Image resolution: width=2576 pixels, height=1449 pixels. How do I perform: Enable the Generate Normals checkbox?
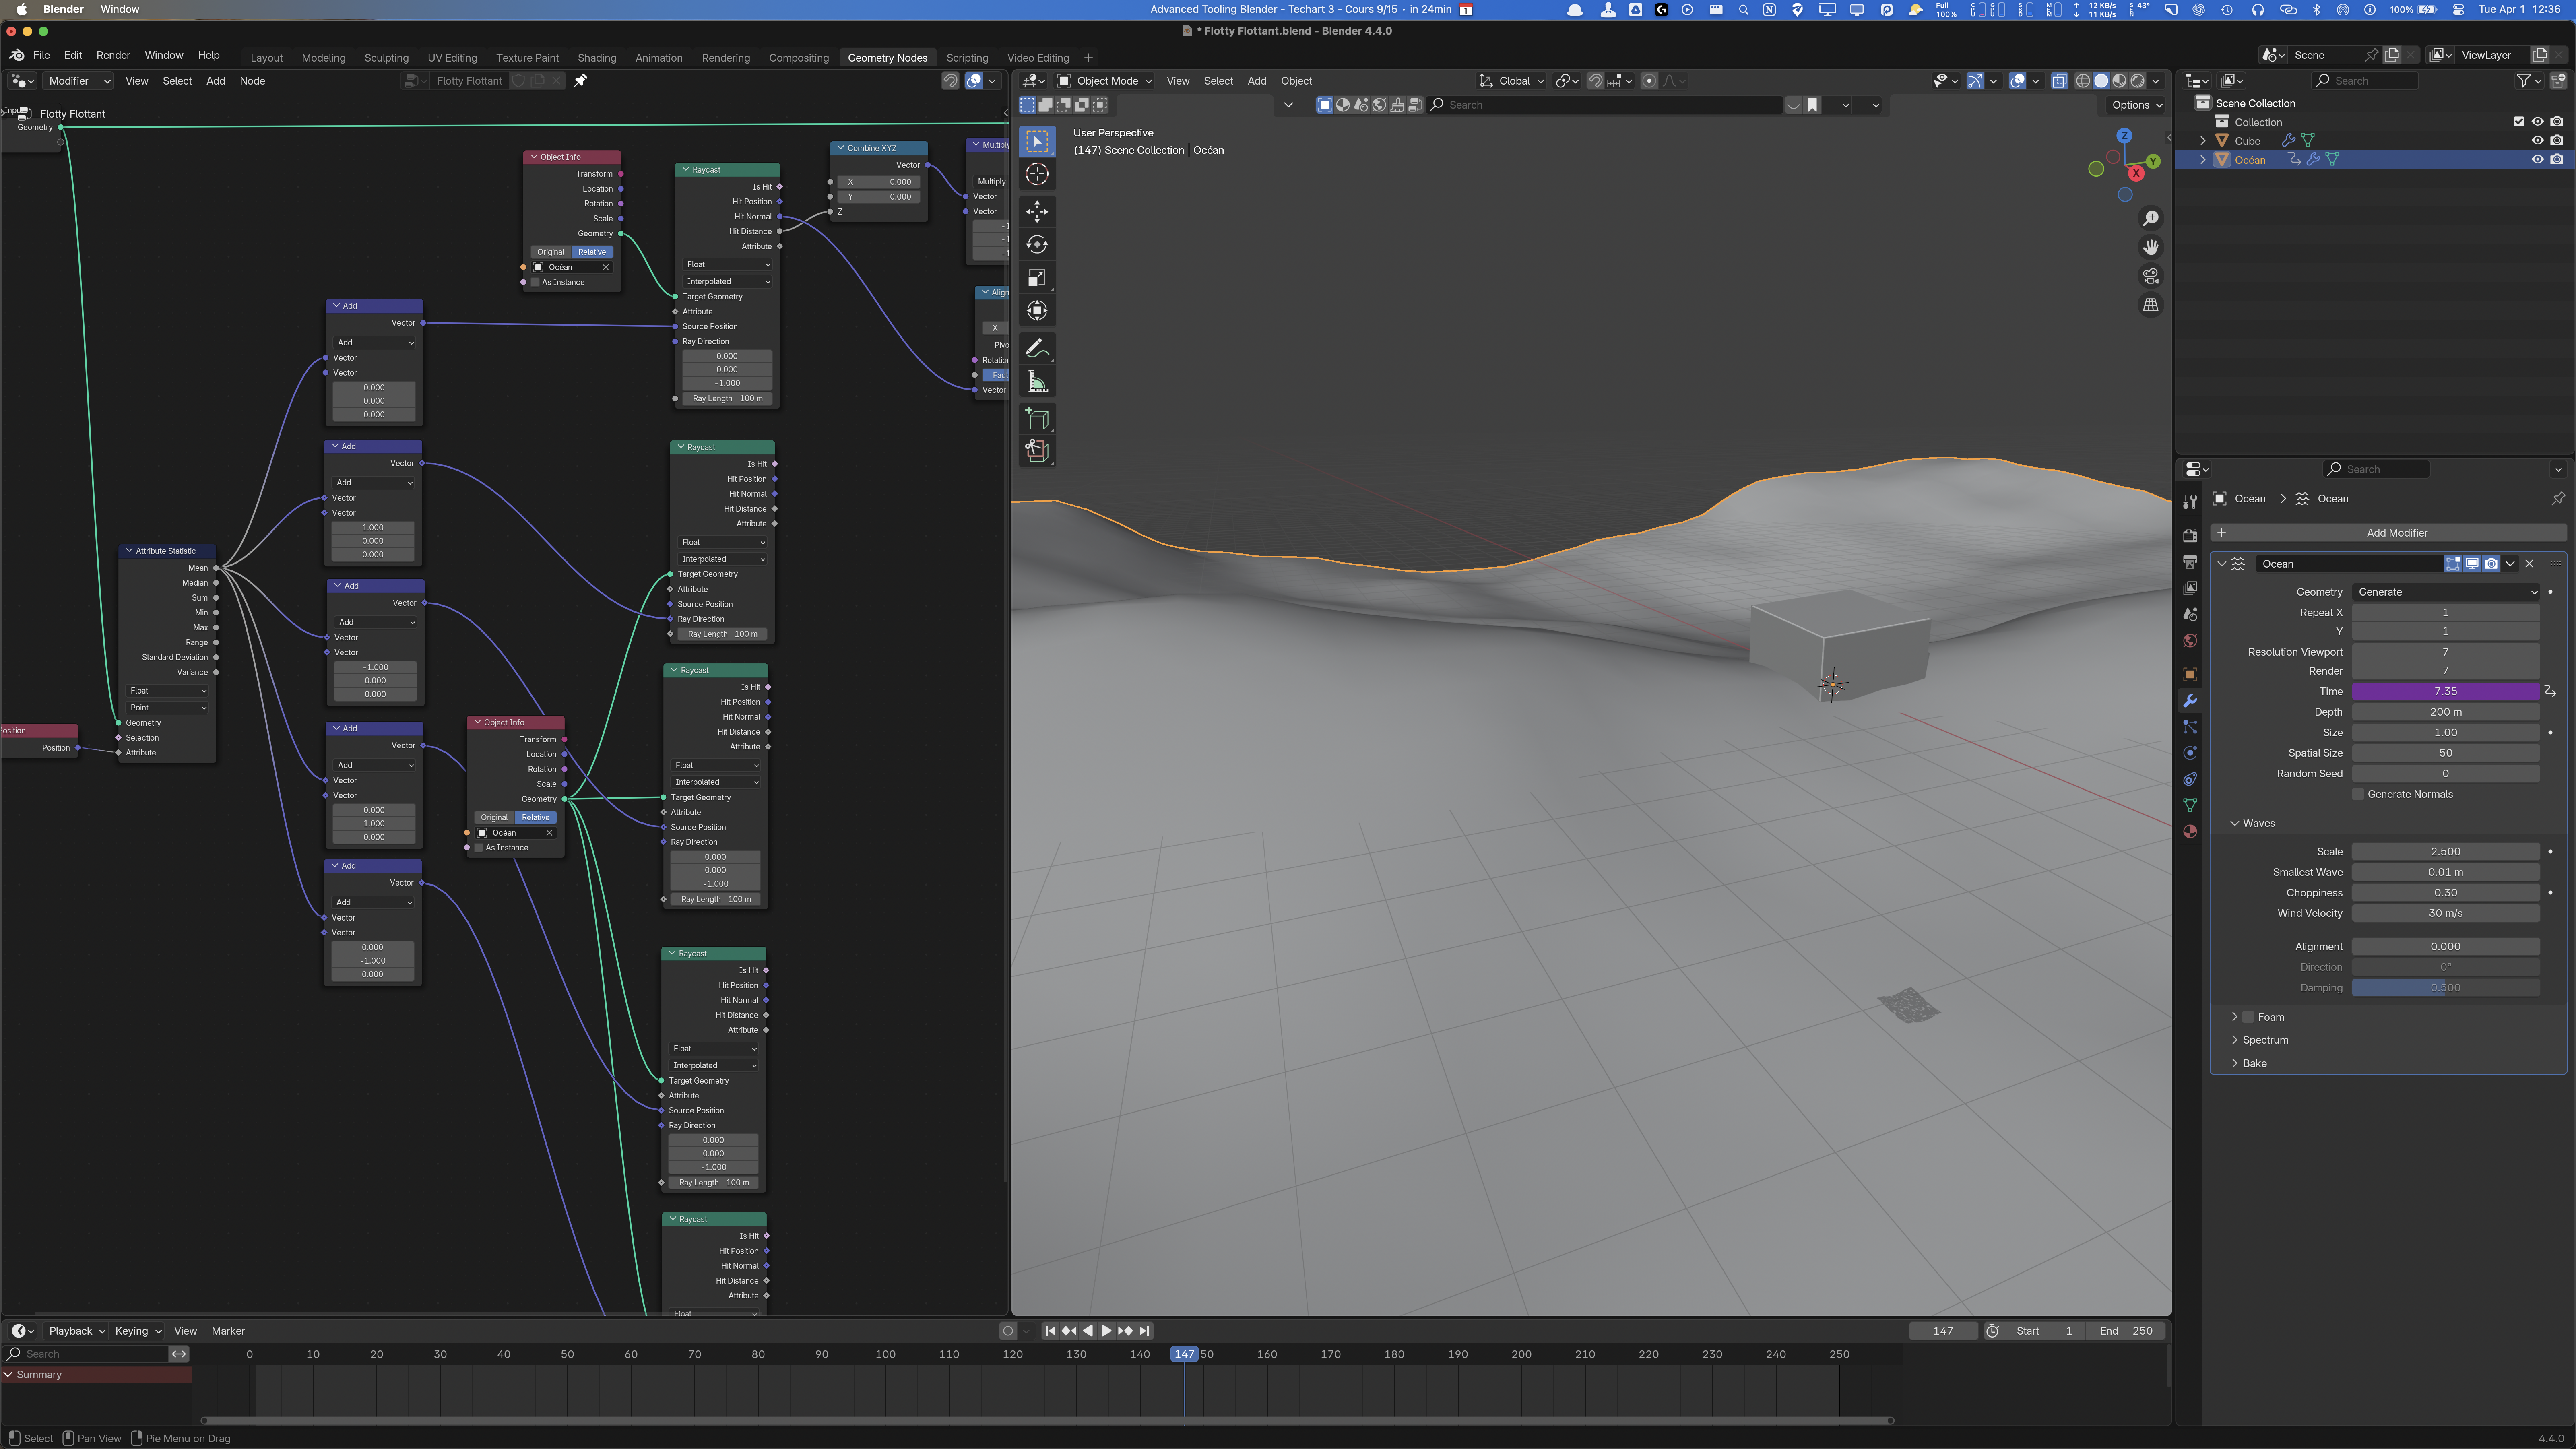[2358, 794]
